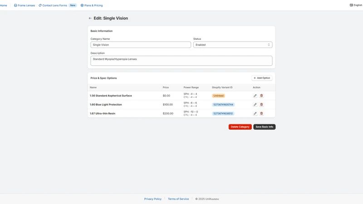Click variant ID badge for 1.60 Blue Light Protection
The width and height of the screenshot is (363, 204).
point(223,105)
